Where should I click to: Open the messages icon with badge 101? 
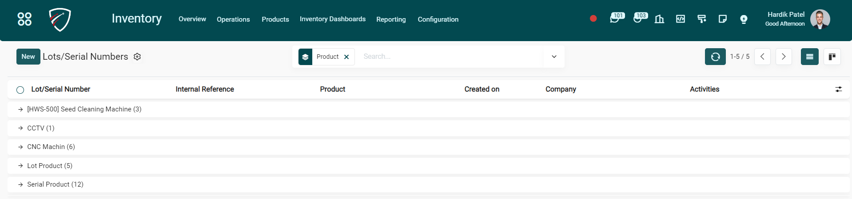pos(614,19)
